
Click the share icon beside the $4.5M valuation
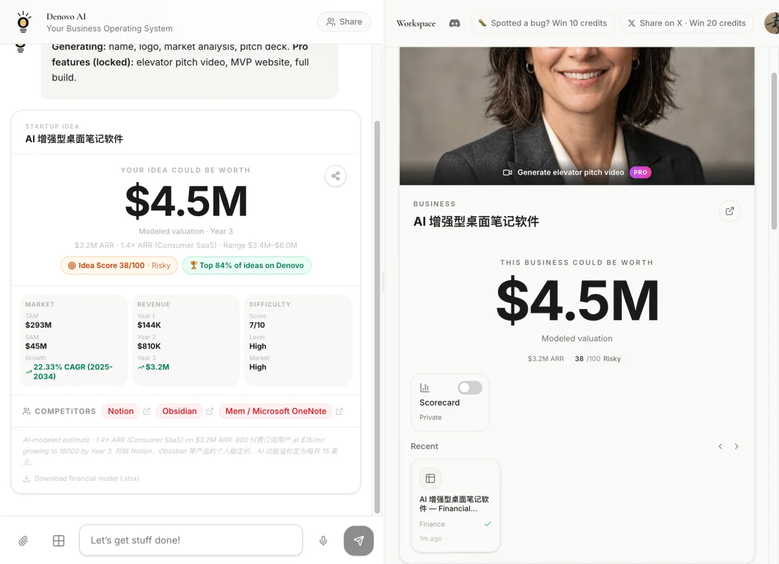(x=336, y=176)
